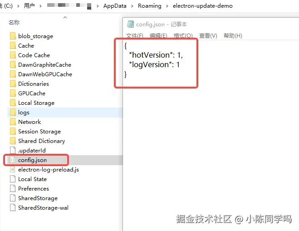The width and height of the screenshot is (299, 231).
Task: Select the Code Cache folder name
Action: tap(34, 55)
